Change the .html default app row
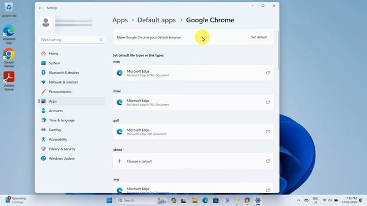Image resolution: width=367 pixels, height=206 pixels. click(x=193, y=102)
